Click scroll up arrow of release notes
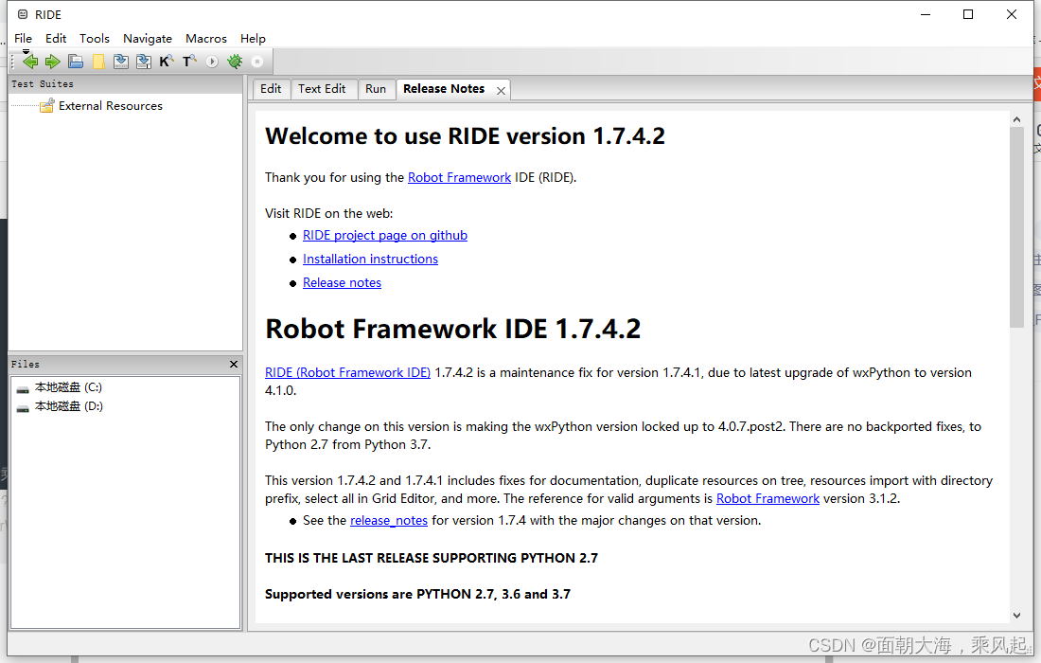1041x663 pixels. [1016, 119]
